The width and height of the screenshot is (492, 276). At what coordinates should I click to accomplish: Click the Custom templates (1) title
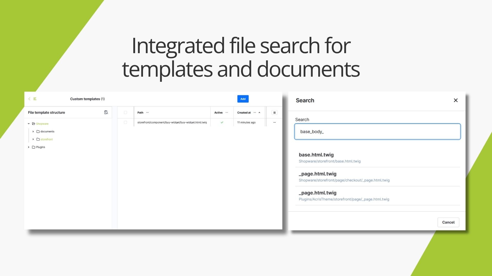click(x=87, y=99)
